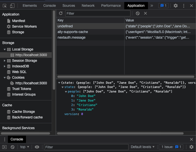The height and width of the screenshot is (152, 196).
Task: Select Cookies http://localhost:3000 entry
Action: click(26, 83)
